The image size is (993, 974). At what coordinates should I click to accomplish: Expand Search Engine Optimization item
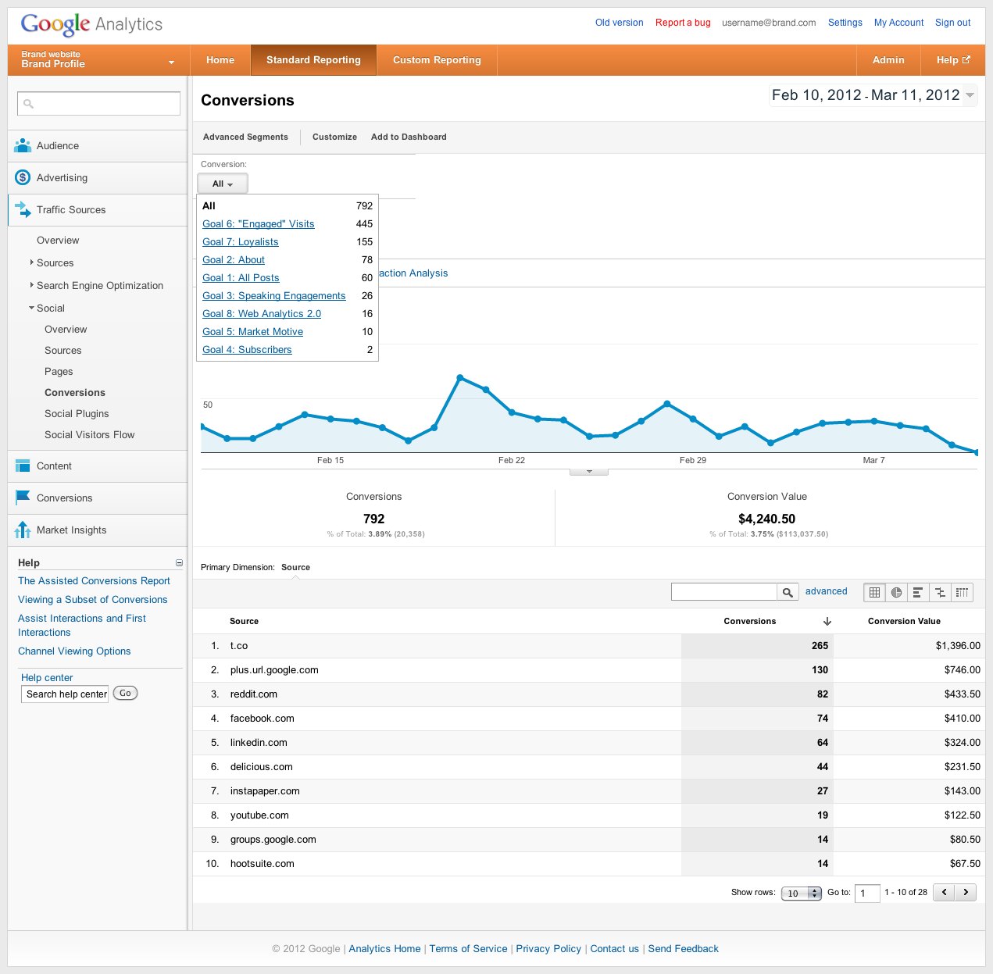click(x=31, y=285)
